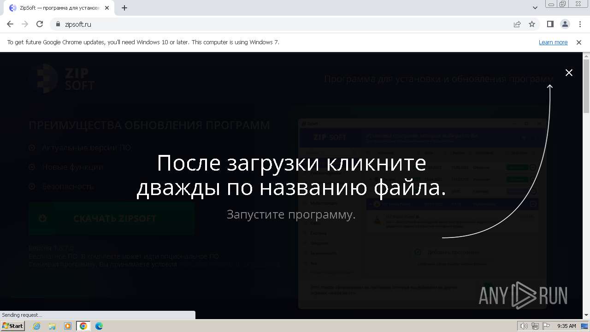Viewport: 590px width, 332px height.
Task: Go back to the previous page
Action: click(x=10, y=24)
